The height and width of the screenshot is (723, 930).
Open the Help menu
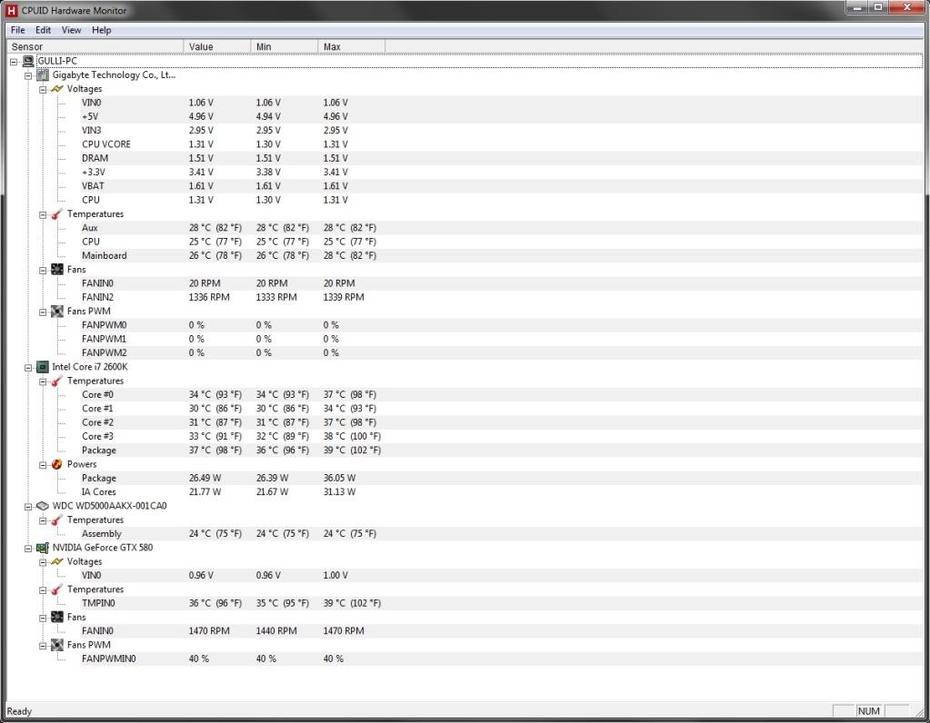[x=102, y=30]
